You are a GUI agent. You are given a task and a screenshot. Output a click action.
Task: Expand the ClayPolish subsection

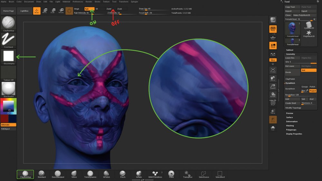click(290, 79)
